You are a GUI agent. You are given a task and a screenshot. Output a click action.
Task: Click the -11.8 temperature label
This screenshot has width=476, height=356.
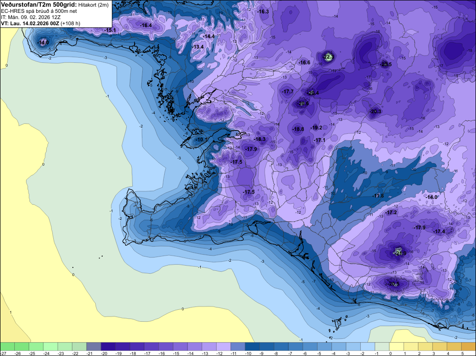(x=378, y=196)
